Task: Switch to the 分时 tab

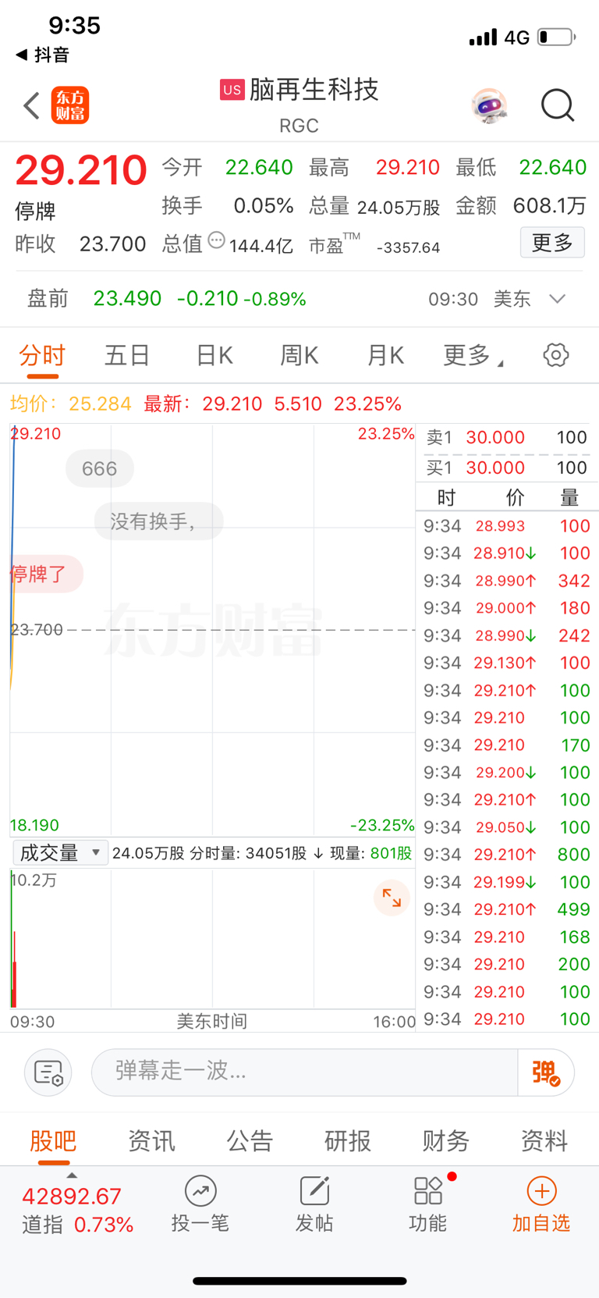Action: click(x=42, y=356)
